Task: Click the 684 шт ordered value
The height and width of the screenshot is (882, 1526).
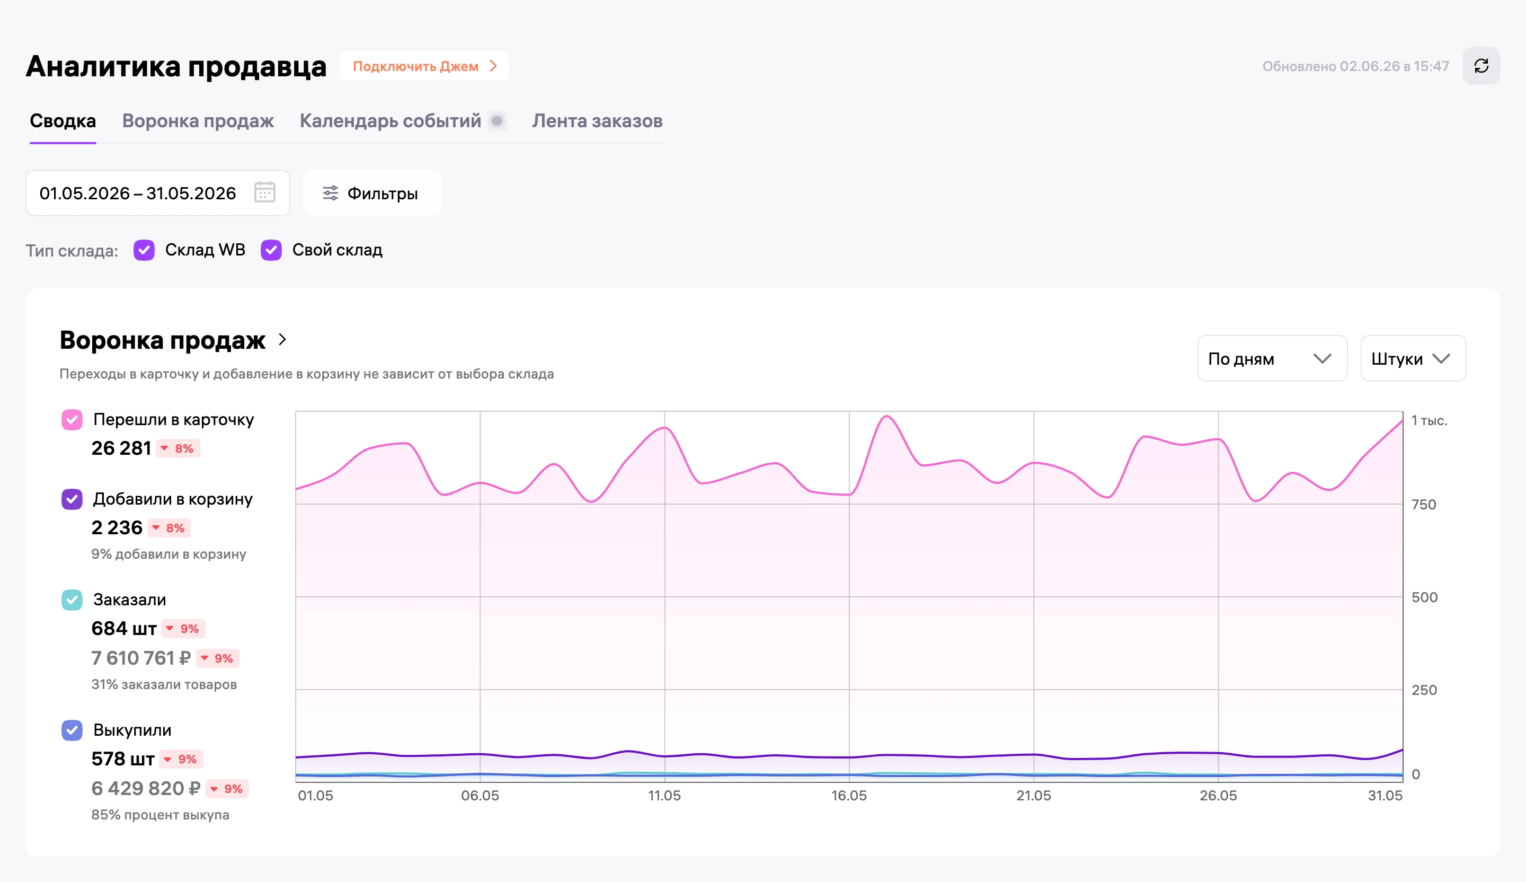Action: coord(124,629)
